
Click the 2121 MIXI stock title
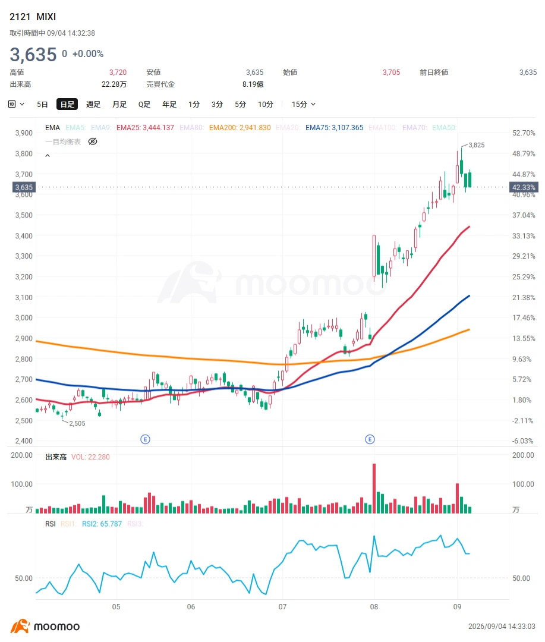33,17
